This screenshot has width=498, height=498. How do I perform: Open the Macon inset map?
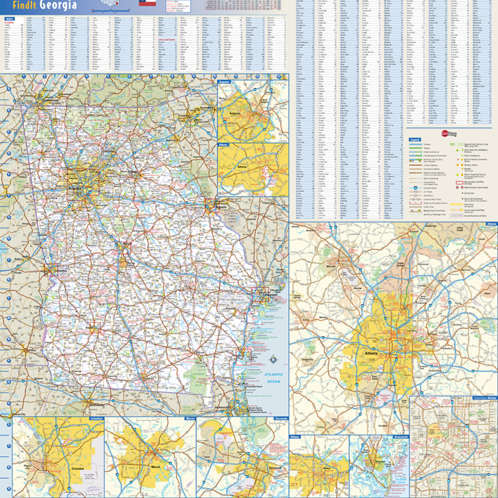tap(150, 458)
